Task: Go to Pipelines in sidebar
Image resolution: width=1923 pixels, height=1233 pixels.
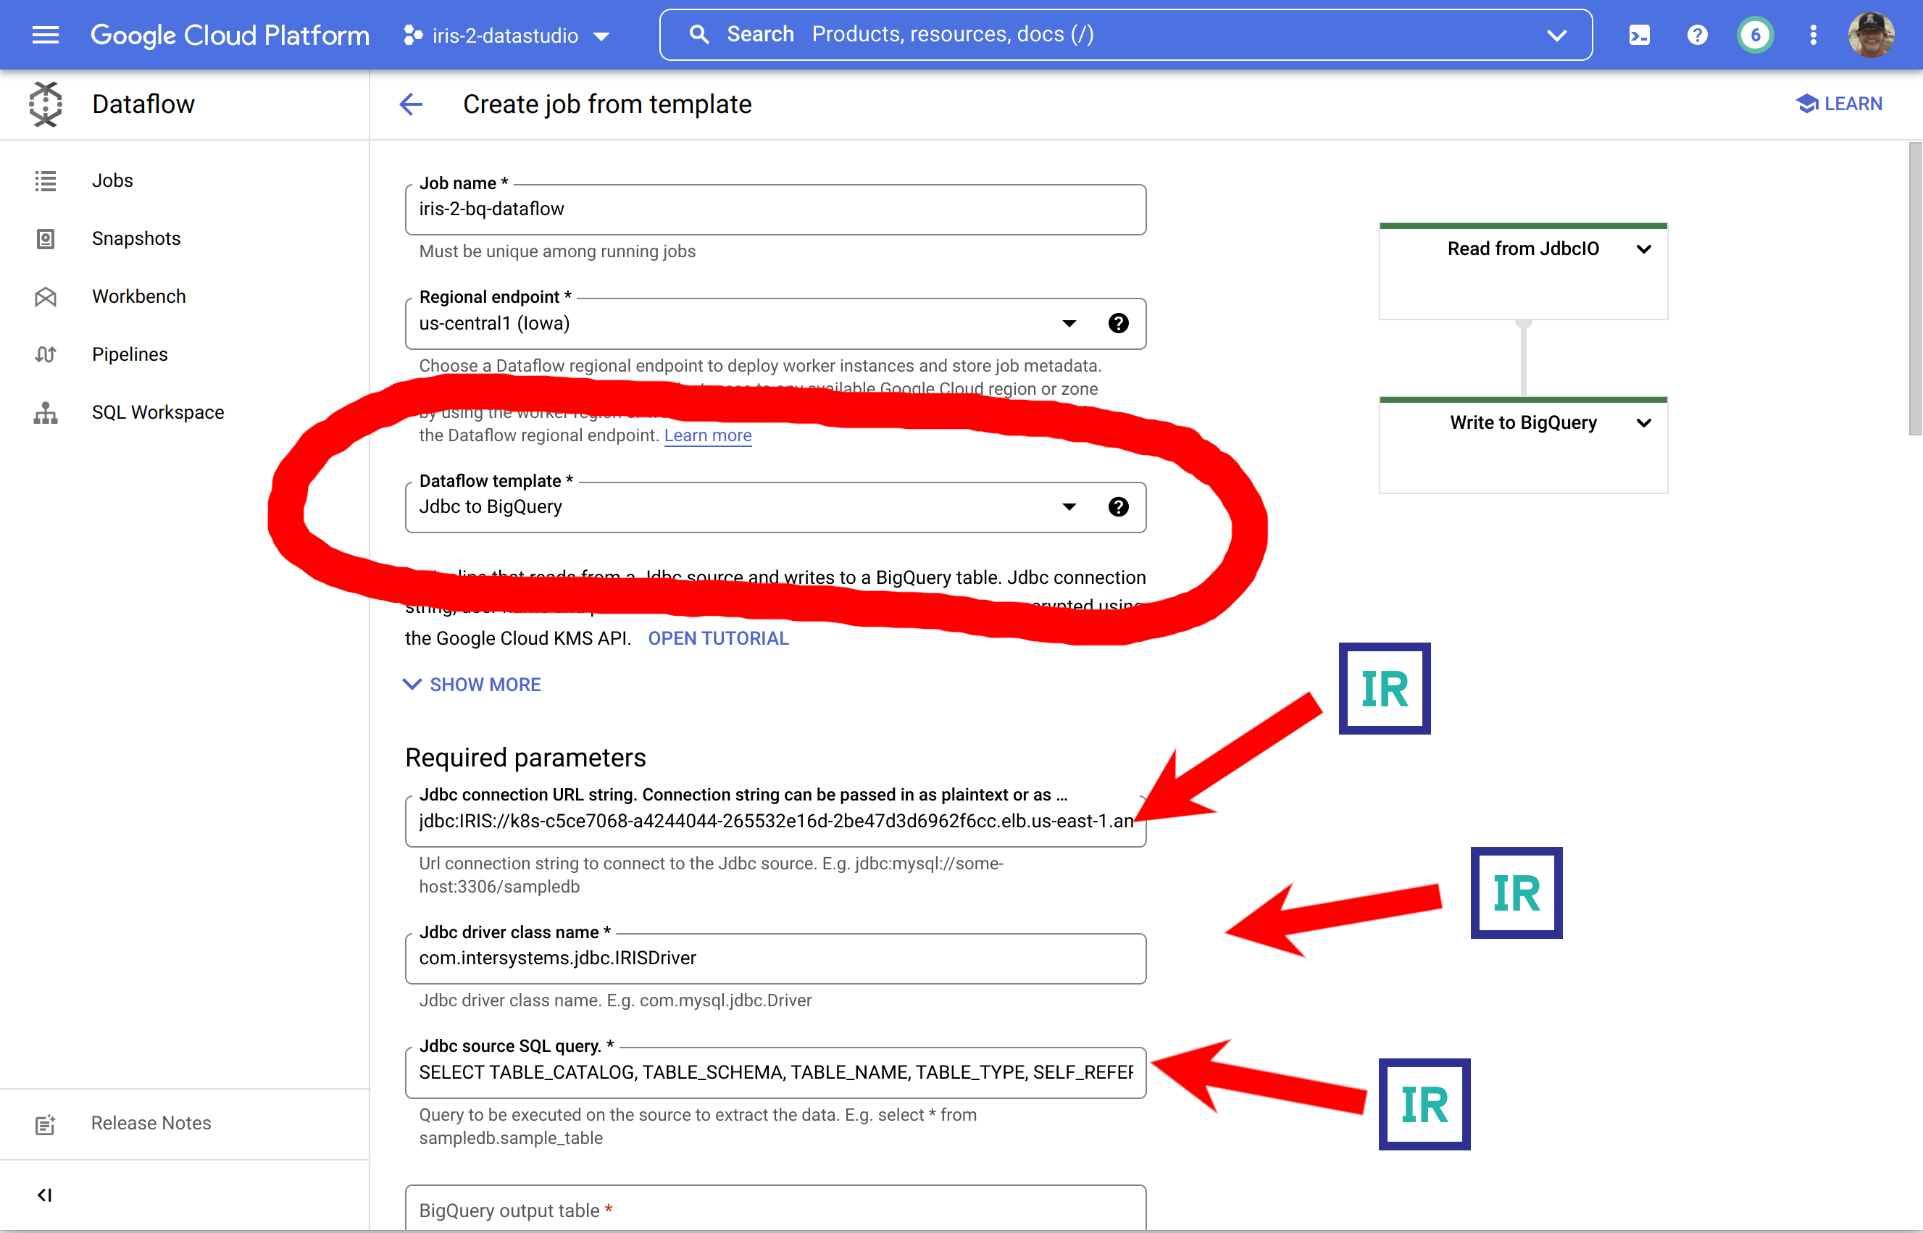Action: 130,354
